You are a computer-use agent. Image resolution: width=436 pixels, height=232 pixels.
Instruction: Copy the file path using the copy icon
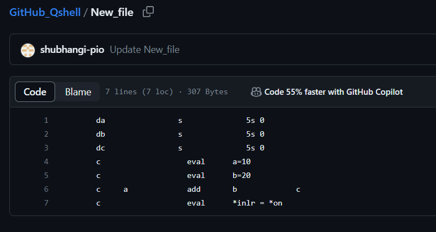pyautogui.click(x=148, y=12)
